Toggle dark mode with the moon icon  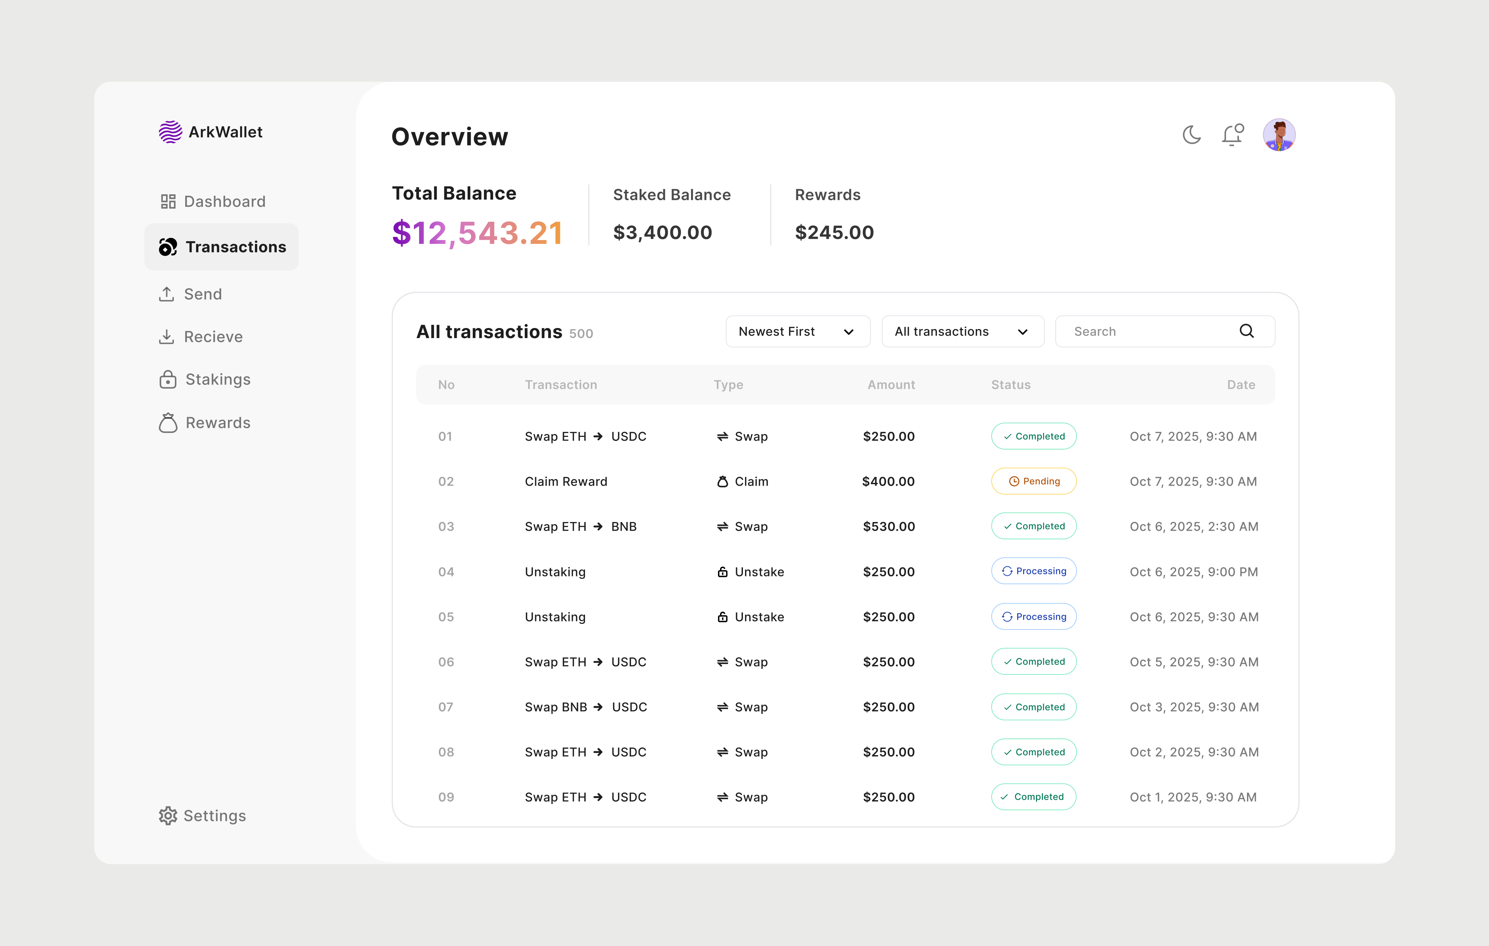(x=1192, y=135)
